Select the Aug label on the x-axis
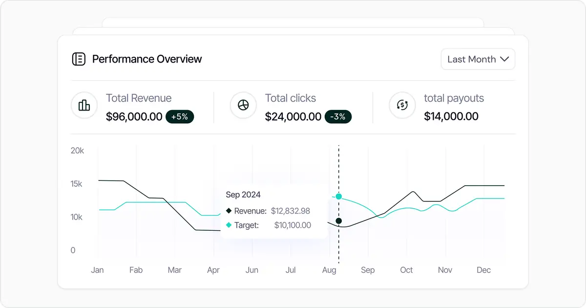 (330, 270)
